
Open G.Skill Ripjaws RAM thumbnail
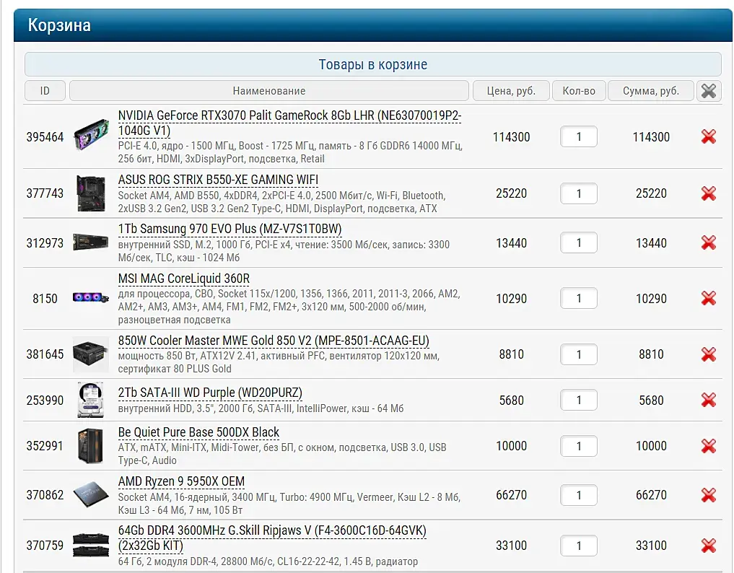pyautogui.click(x=91, y=545)
